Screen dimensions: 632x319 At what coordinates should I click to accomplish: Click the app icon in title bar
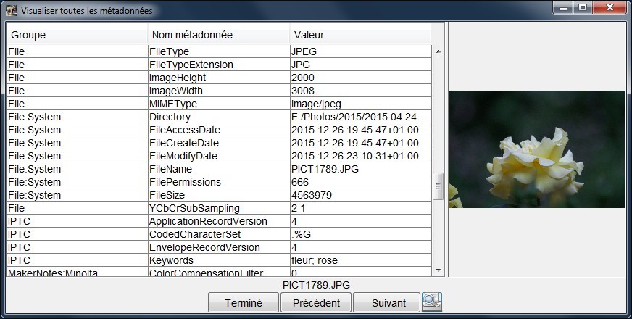(12, 10)
